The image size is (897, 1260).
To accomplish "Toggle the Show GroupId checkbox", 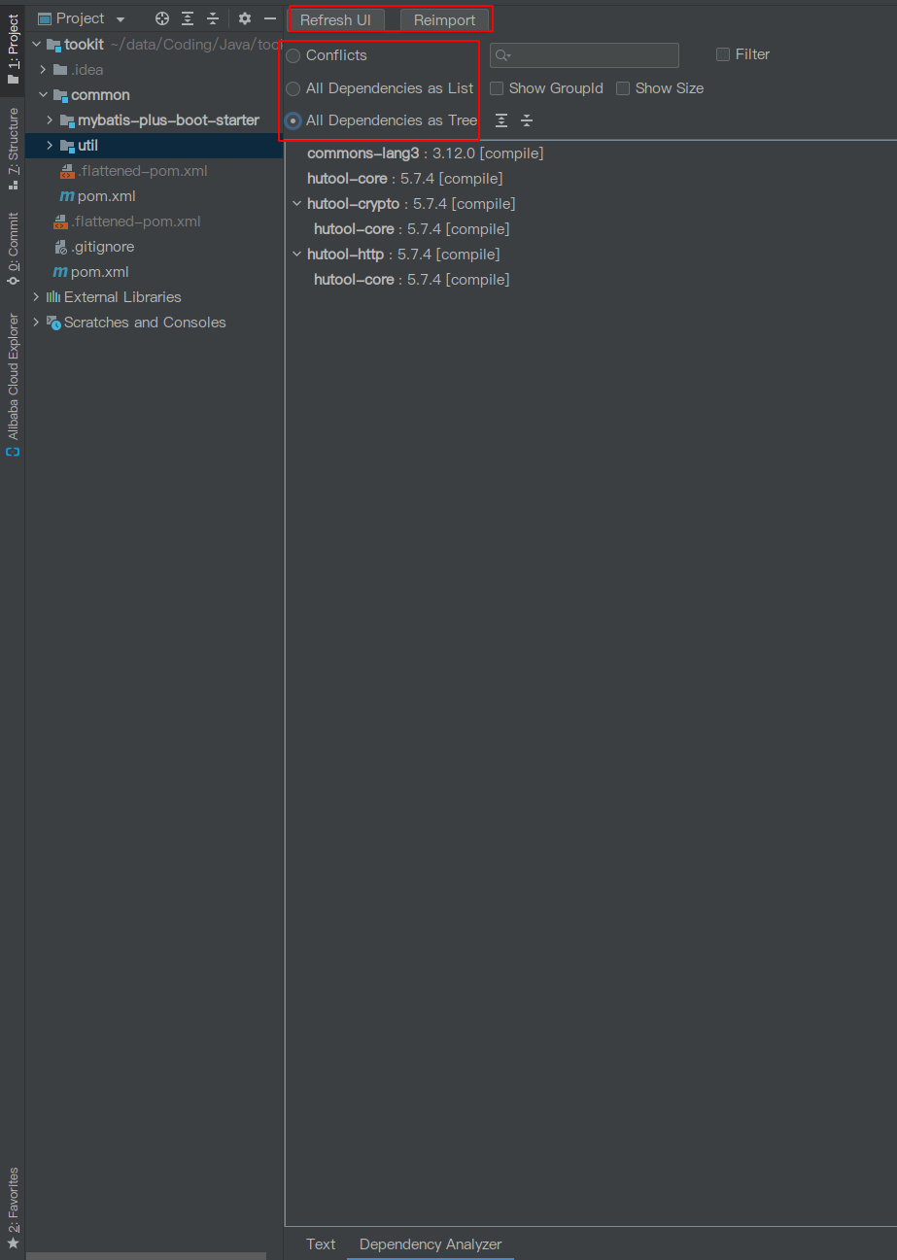I will 497,88.
